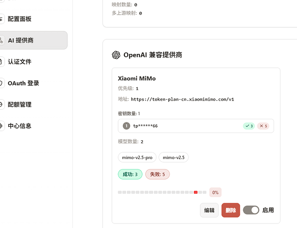Screen dimensions: 297x228
Task: Click the mimo-v2.5 model tag
Action: (x=174, y=157)
